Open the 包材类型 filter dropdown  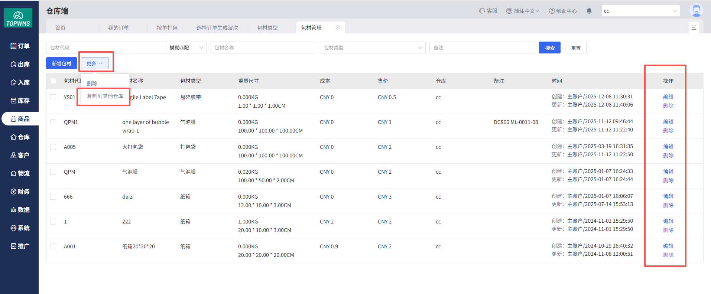click(x=372, y=48)
